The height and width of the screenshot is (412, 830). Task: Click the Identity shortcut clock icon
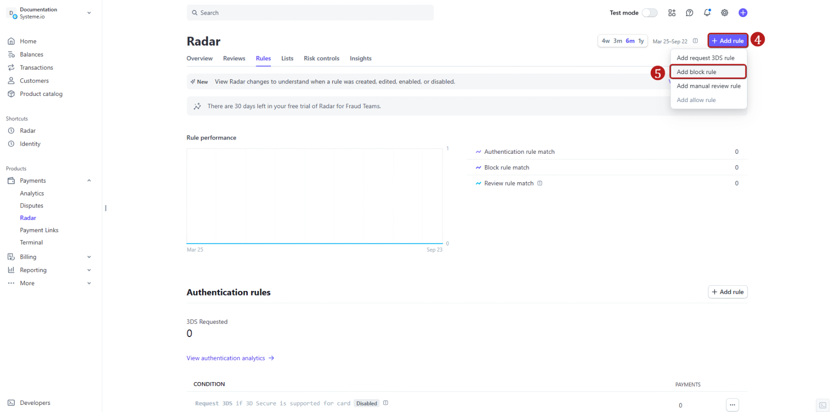(11, 144)
